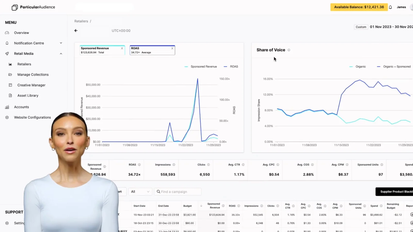Remove the Sponsored Revenue metric chip
This screenshot has width=413, height=232.
pyautogui.click(x=122, y=48)
